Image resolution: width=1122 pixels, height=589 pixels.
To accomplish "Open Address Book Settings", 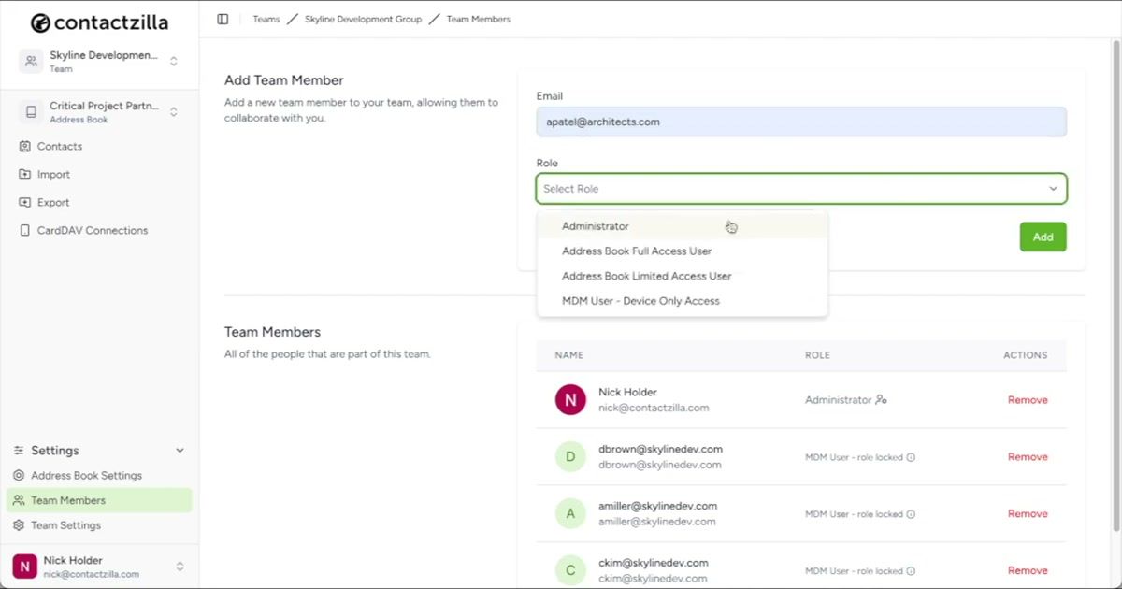I will coord(86,476).
